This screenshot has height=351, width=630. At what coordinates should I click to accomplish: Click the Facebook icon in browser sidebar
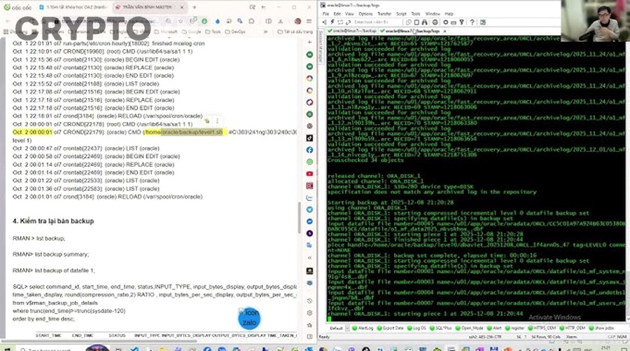[x=309, y=150]
